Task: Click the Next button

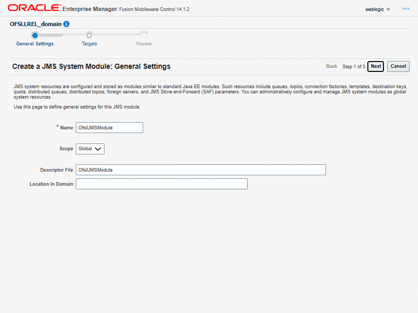Action: click(376, 66)
